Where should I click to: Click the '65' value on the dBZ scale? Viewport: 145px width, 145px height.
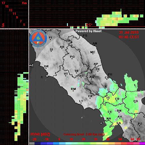(138, 139)
